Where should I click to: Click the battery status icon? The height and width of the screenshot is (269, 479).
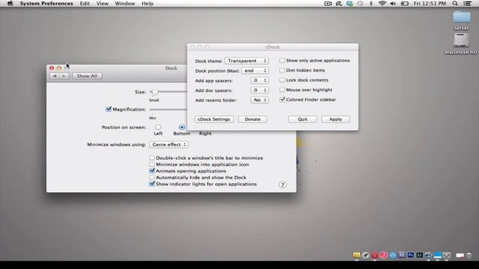(x=405, y=4)
